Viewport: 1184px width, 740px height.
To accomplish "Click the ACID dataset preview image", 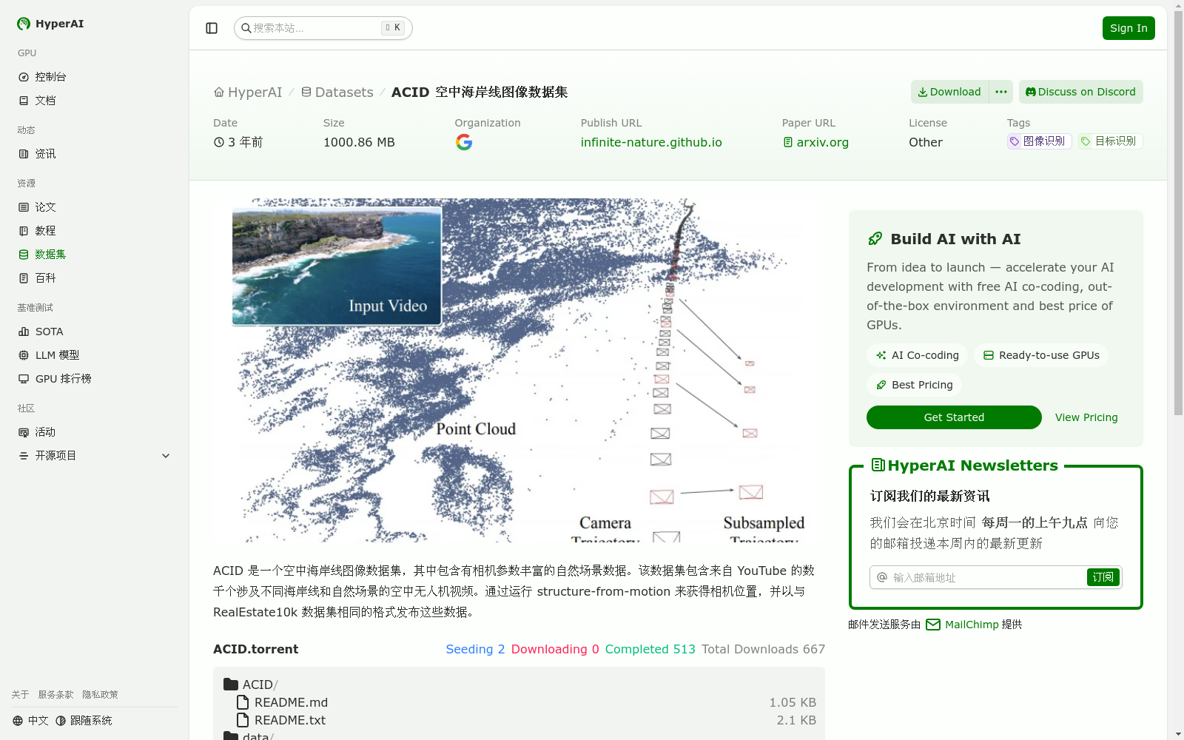I will click(x=519, y=370).
